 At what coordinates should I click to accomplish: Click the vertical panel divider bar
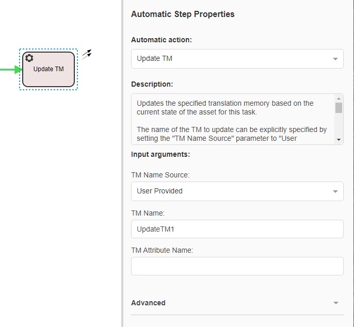123,163
